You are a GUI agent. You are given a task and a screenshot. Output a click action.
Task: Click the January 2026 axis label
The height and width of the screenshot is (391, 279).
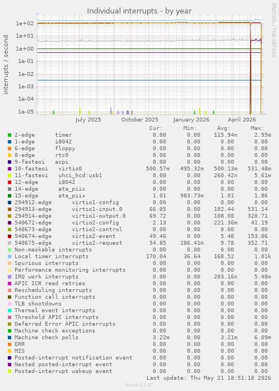click(191, 120)
